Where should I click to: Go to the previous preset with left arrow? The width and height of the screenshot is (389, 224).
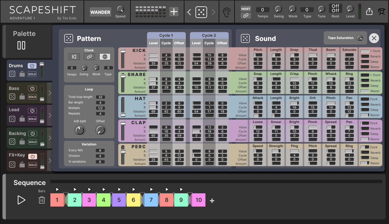coord(189,12)
